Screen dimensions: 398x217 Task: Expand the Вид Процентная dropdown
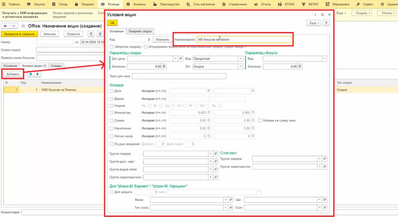pos(240,59)
